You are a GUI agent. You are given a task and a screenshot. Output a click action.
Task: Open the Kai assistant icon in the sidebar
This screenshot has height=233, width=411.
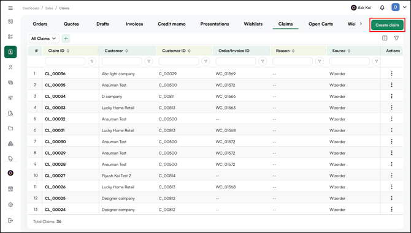click(10, 173)
